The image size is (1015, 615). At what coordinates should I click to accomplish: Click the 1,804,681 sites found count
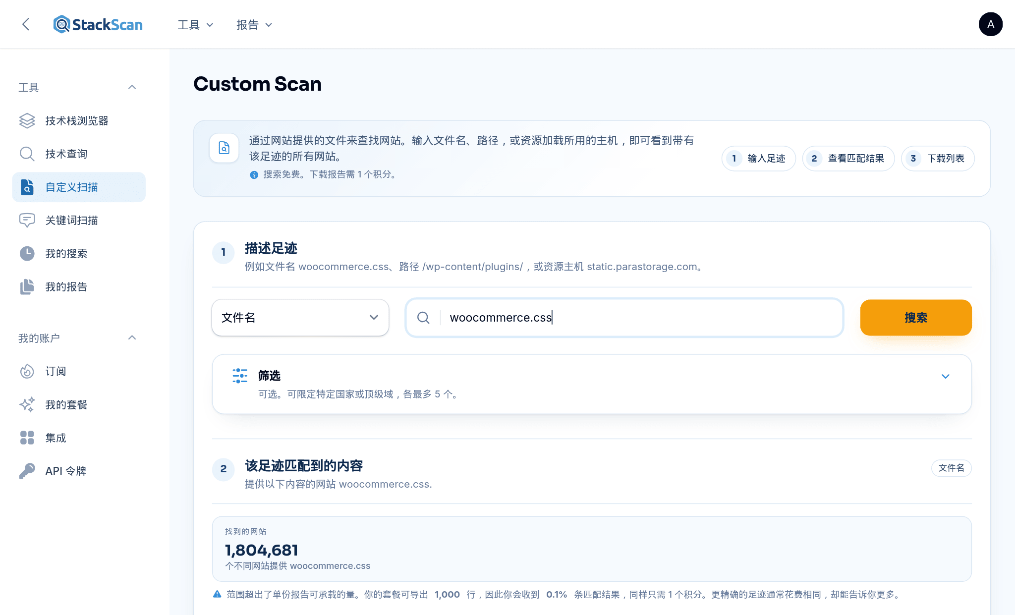262,550
